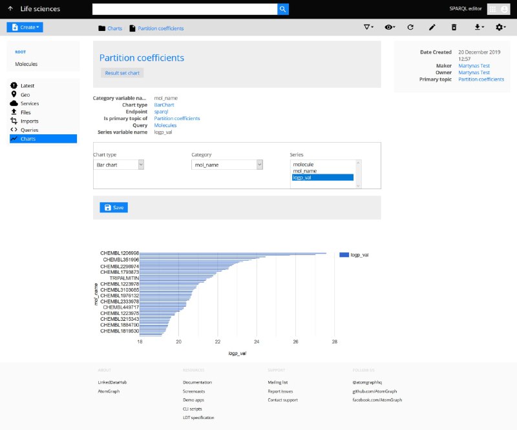Navigate to the Charts breadcrumb
Image resolution: width=517 pixels, height=430 pixels.
[116, 28]
